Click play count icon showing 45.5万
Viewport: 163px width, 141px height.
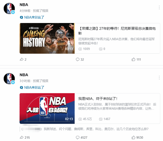(80, 119)
